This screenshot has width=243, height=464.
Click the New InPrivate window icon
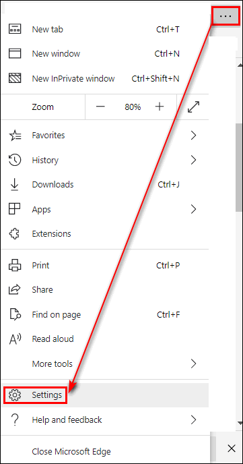tap(15, 78)
